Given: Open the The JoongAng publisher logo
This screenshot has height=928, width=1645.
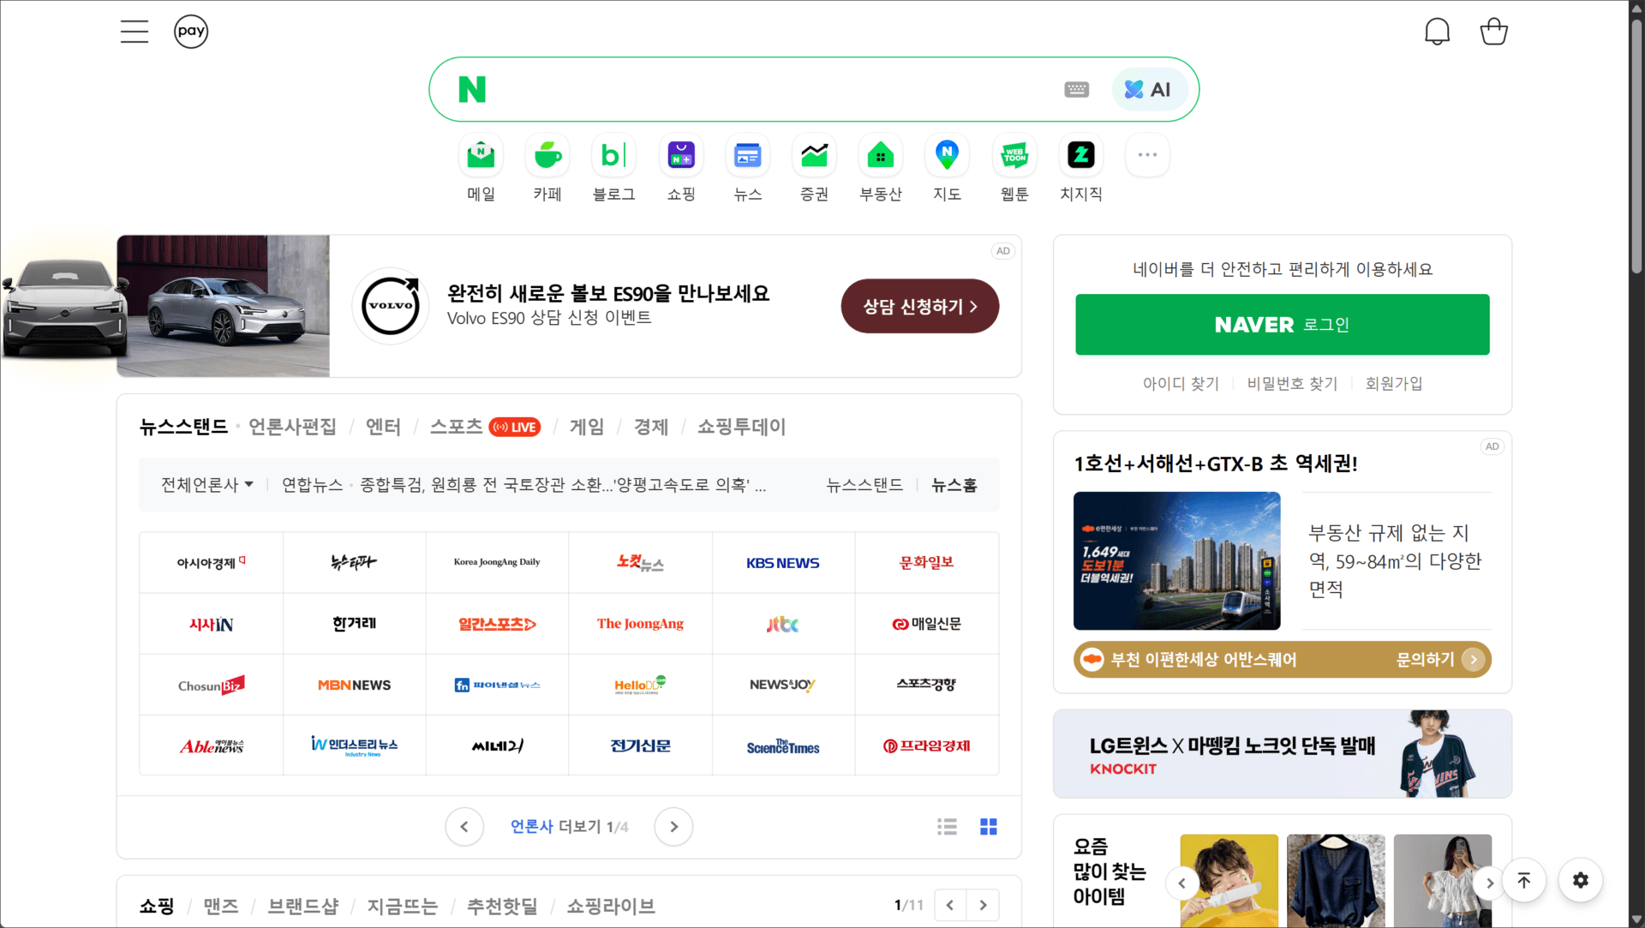Looking at the screenshot, I should coord(640,624).
